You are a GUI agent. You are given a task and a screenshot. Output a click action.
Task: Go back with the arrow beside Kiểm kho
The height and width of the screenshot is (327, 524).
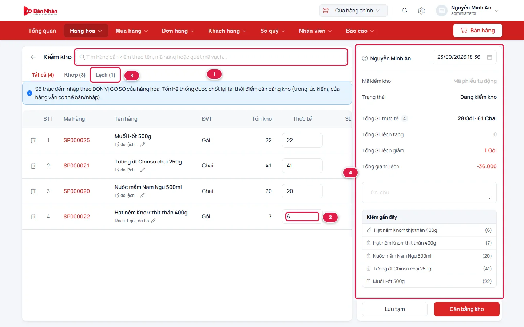(x=33, y=57)
